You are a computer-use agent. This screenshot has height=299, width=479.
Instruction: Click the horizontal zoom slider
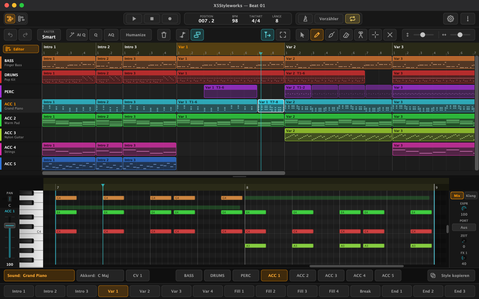pyautogui.click(x=460, y=35)
